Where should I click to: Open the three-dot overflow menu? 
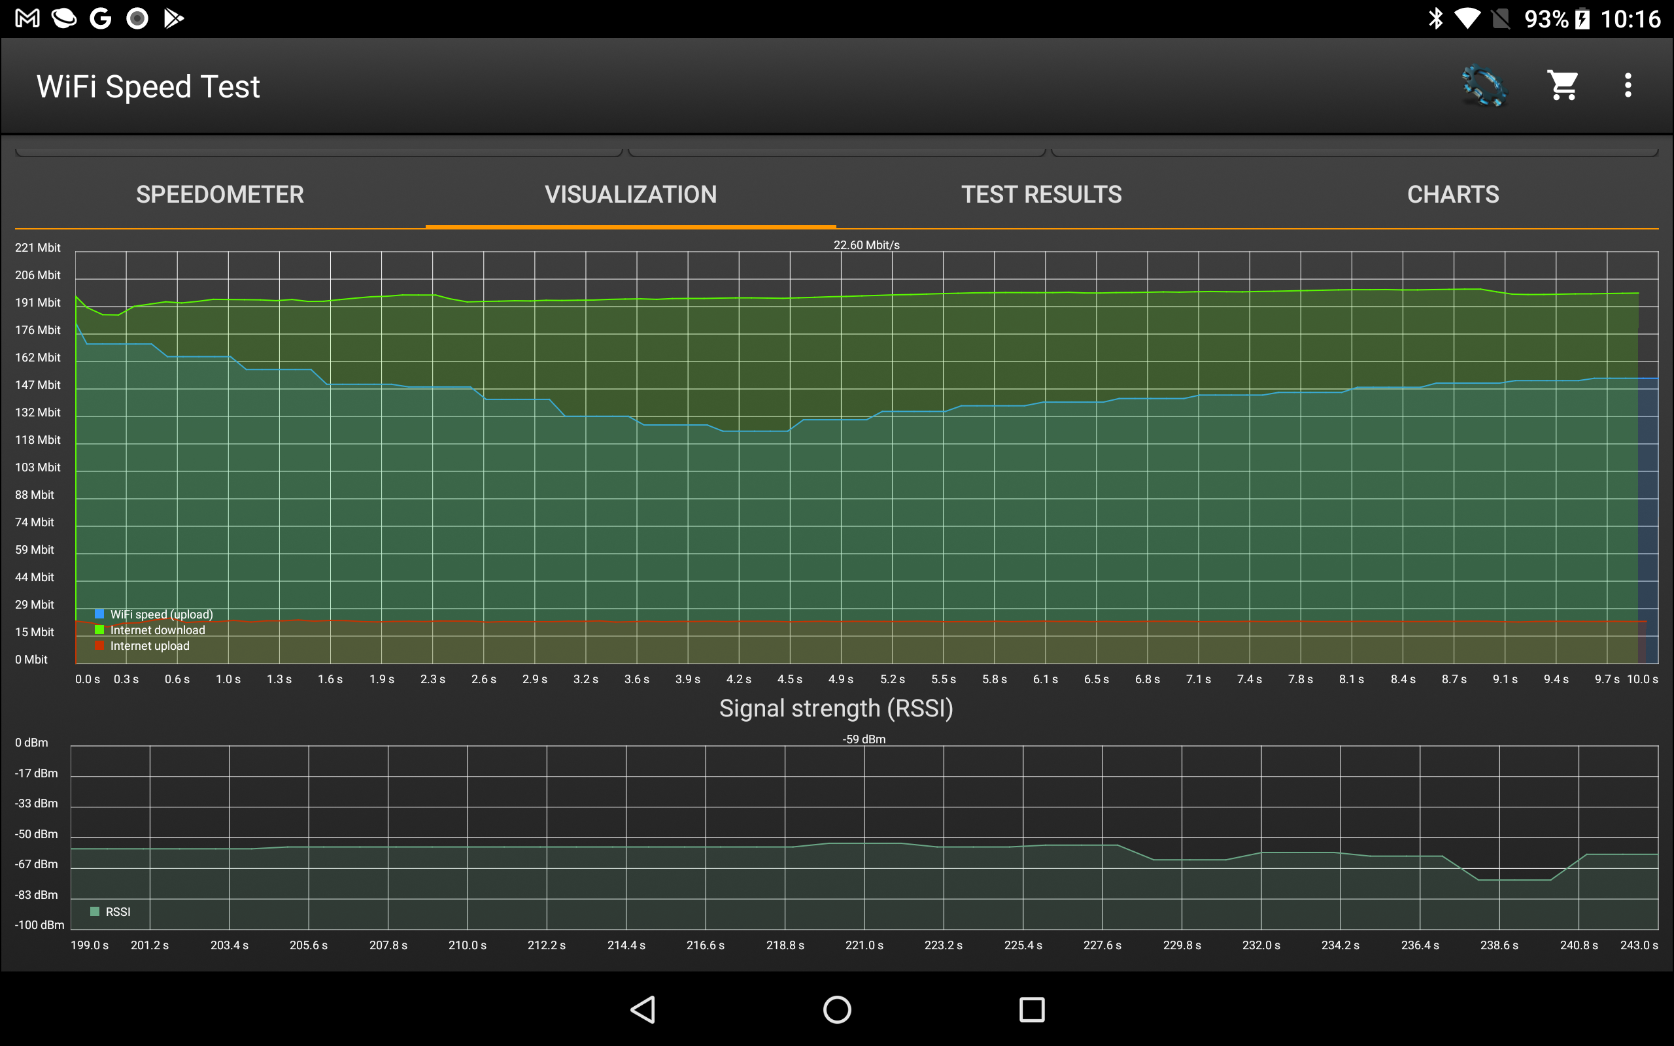point(1628,86)
